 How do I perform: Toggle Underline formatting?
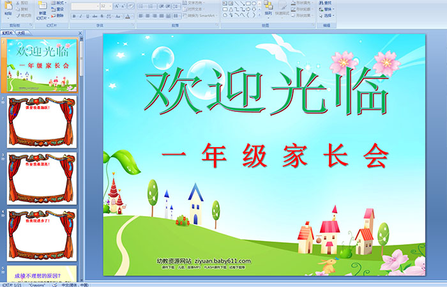tap(87, 16)
